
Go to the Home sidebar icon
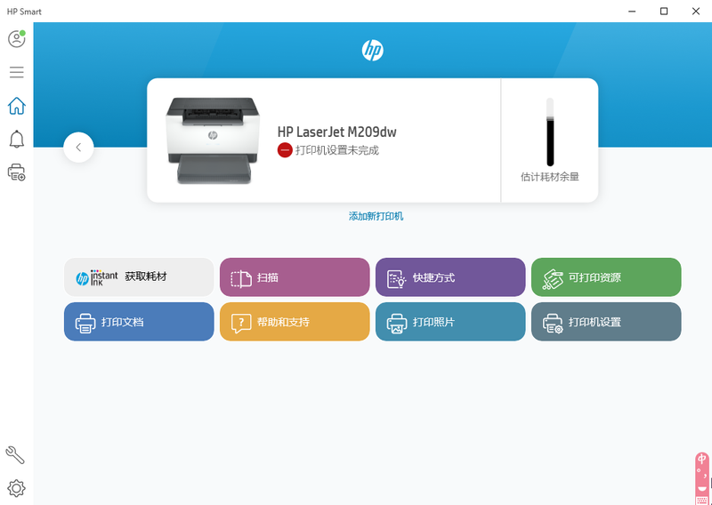point(16,106)
